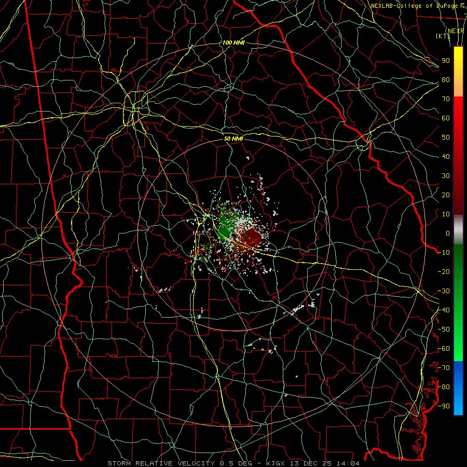Click the 50 NMI range ring label

tap(233, 139)
